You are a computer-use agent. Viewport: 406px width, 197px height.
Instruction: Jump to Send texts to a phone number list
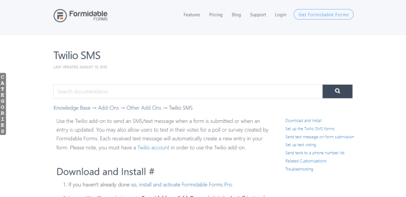tap(315, 153)
